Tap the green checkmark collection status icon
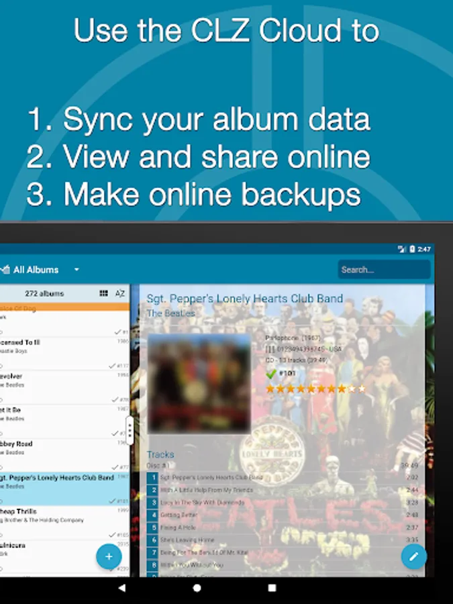 [271, 374]
